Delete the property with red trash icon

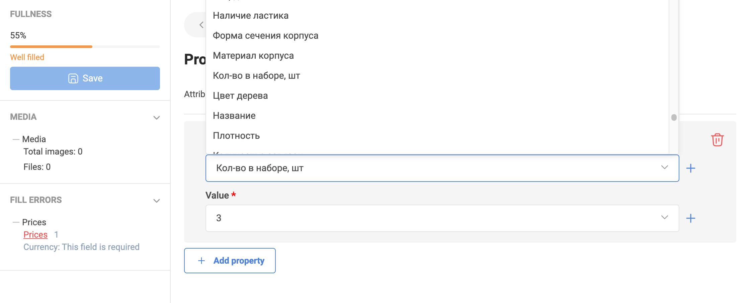pyautogui.click(x=717, y=140)
